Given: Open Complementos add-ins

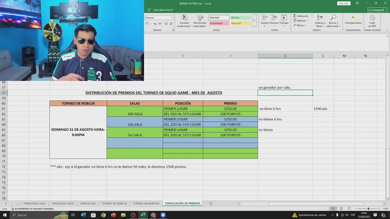Looking at the screenshot, I should pos(353,20).
